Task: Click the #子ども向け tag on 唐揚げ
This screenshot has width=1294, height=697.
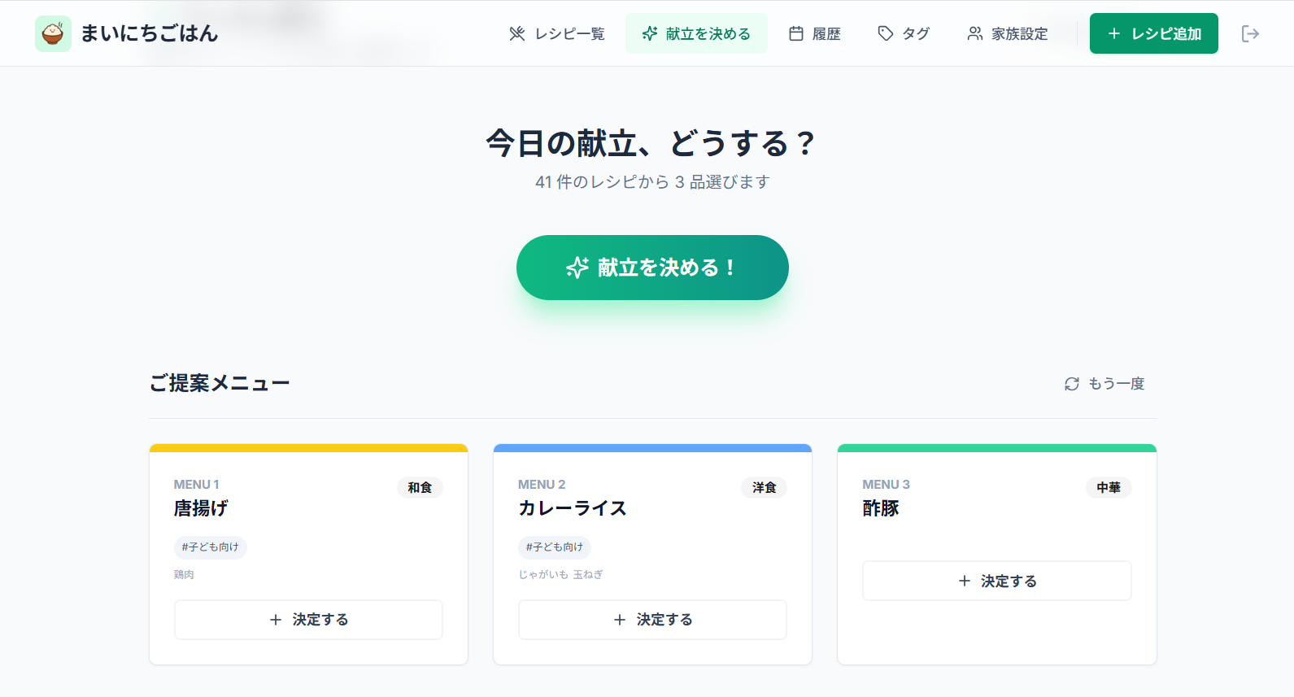Action: [x=211, y=547]
